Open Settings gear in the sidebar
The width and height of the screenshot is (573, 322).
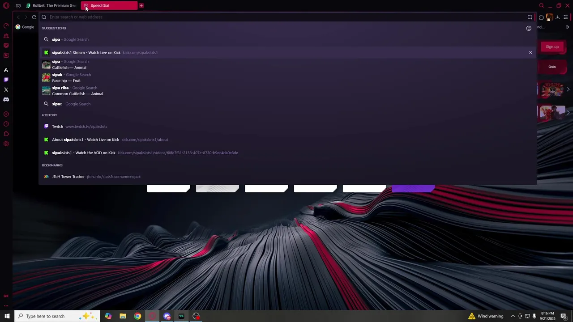click(x=6, y=144)
